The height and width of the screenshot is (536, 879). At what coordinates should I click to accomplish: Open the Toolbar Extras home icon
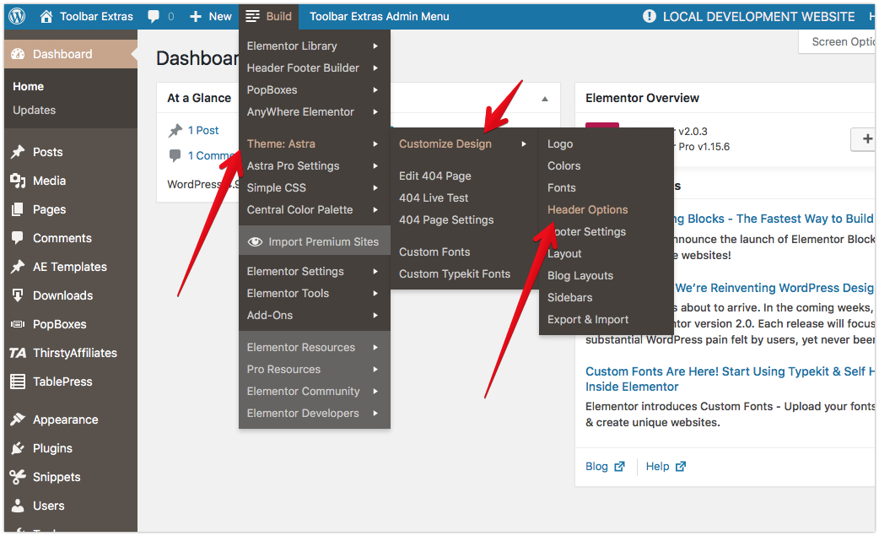pos(46,16)
